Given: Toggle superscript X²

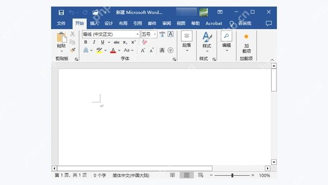Looking at the screenshot, I should 134,42.
